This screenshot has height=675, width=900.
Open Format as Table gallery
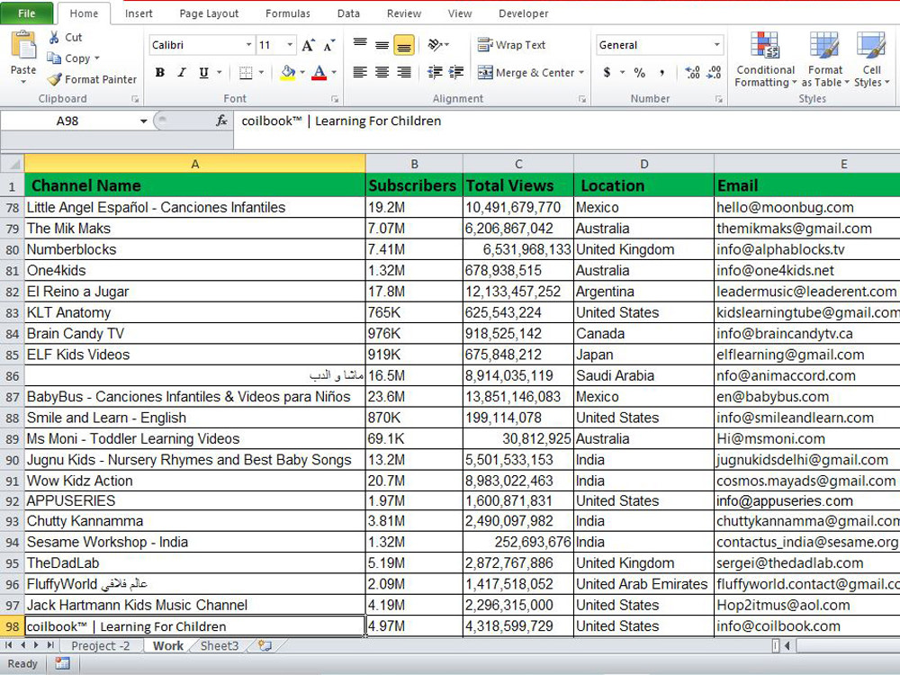824,59
